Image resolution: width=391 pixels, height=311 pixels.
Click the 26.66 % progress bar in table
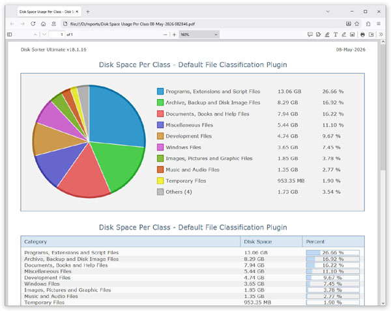pyautogui.click(x=332, y=252)
